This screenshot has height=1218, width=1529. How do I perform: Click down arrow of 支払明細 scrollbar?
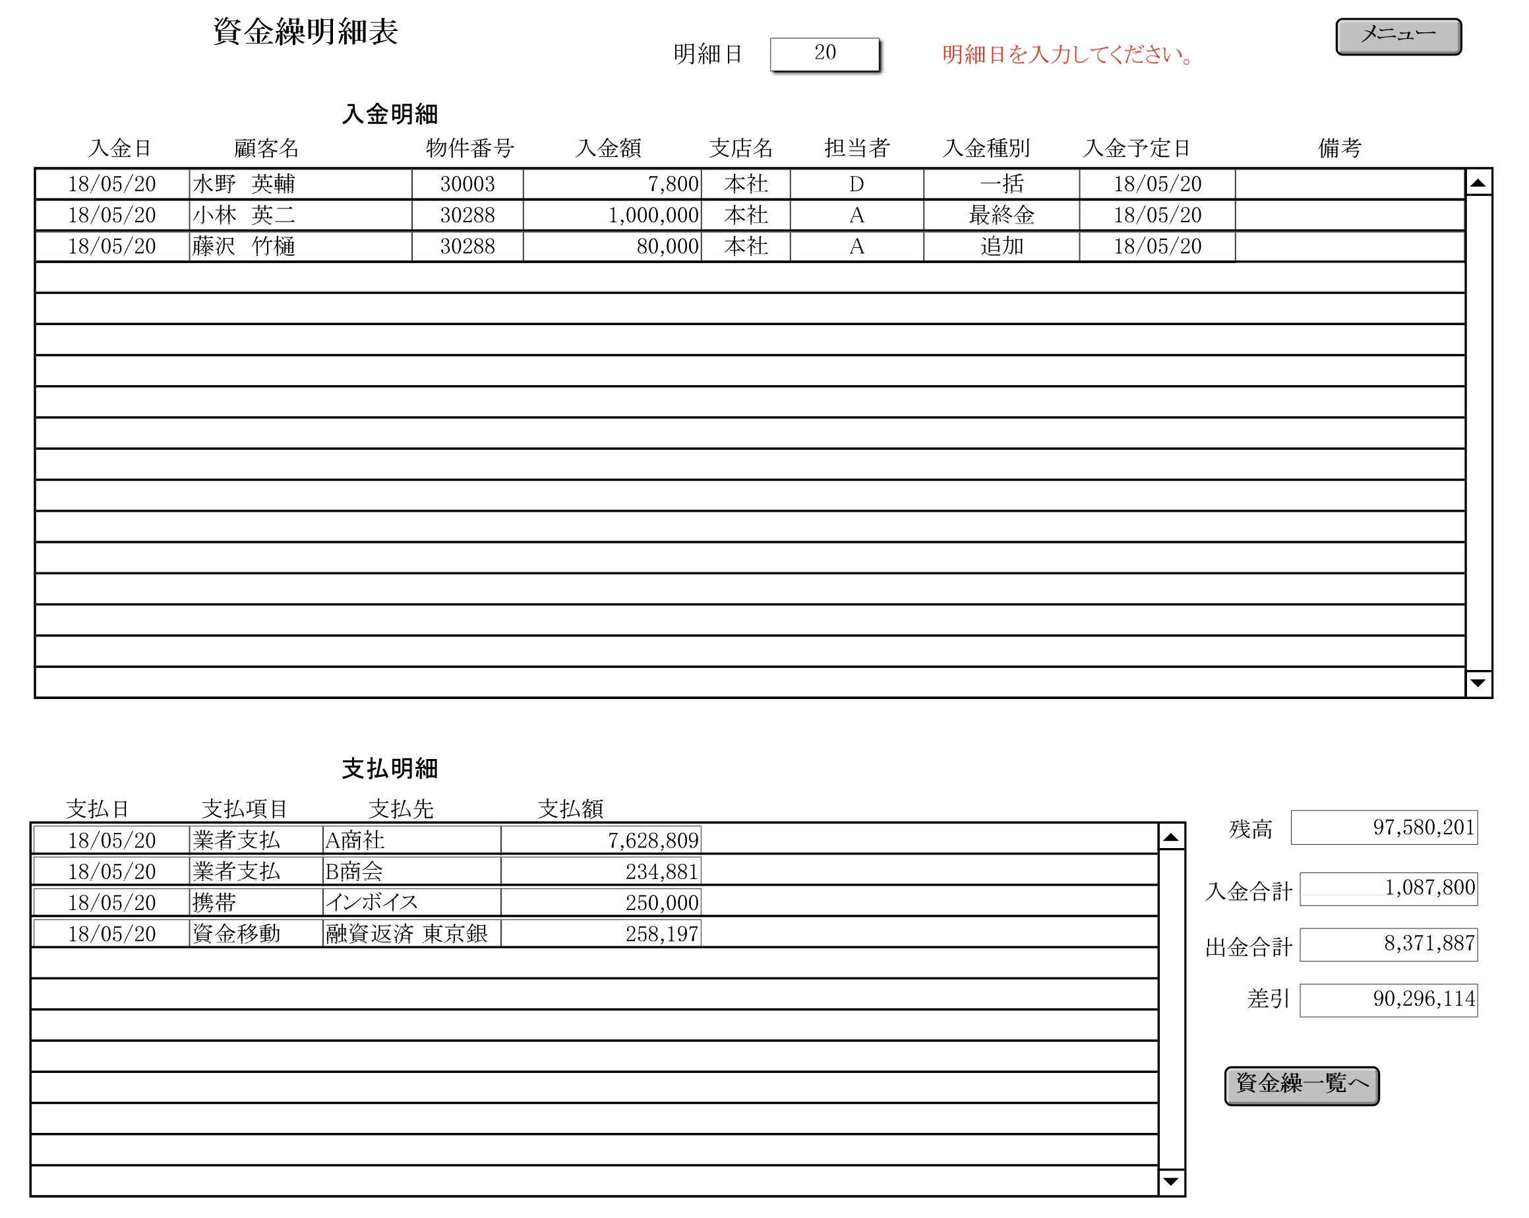pyautogui.click(x=1171, y=1182)
